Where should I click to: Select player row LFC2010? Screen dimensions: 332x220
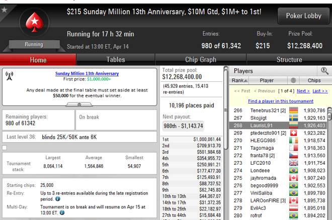point(278,163)
